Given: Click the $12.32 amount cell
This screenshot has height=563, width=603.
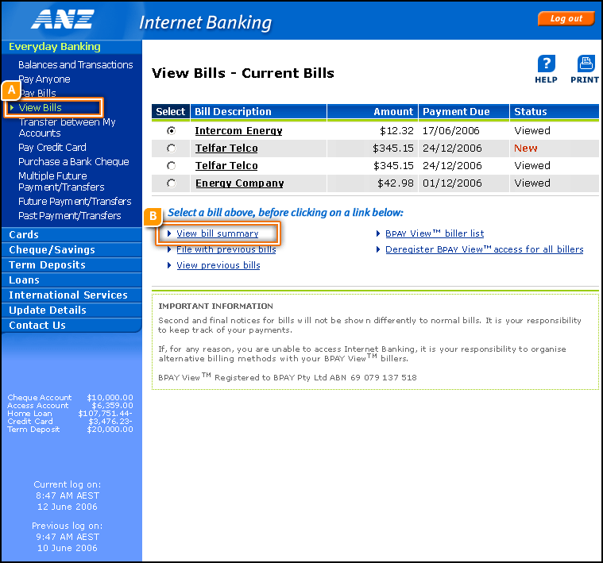Looking at the screenshot, I should tap(396, 131).
